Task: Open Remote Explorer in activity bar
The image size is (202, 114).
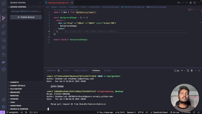Action: (3, 40)
